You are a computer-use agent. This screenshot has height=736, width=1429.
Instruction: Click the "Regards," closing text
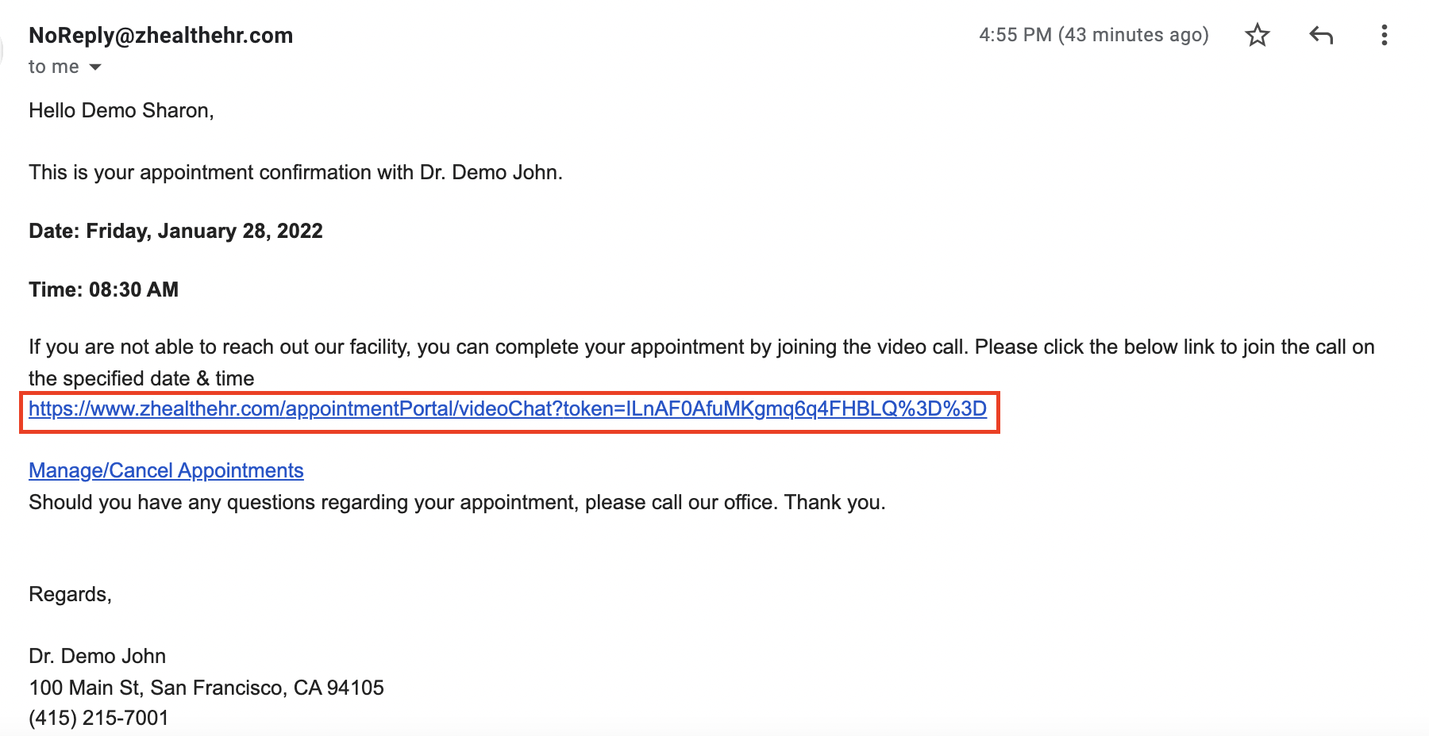point(70,595)
